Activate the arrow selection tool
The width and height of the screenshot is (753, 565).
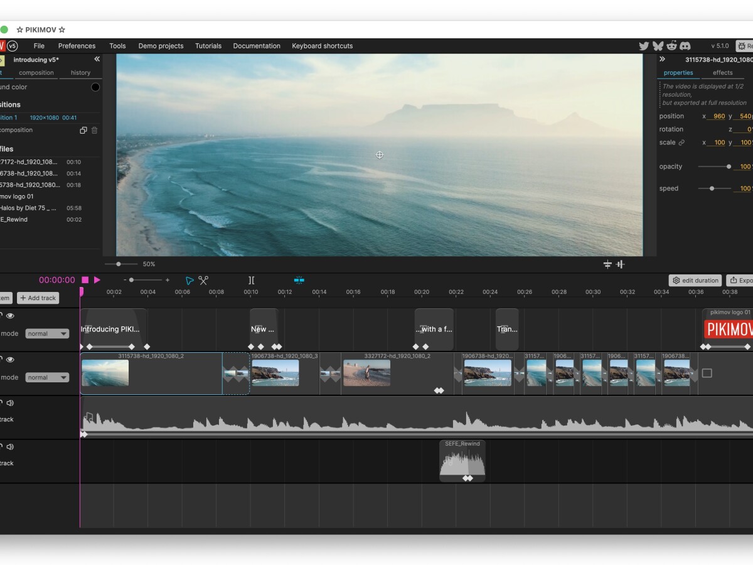tap(190, 281)
